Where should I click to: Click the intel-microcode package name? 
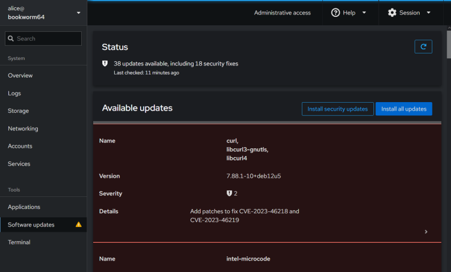(x=248, y=259)
